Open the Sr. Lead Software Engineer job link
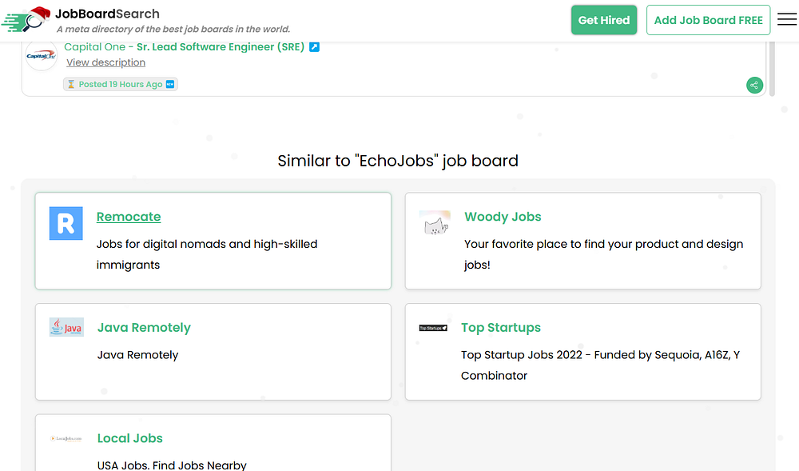Image resolution: width=799 pixels, height=471 pixels. click(x=220, y=47)
